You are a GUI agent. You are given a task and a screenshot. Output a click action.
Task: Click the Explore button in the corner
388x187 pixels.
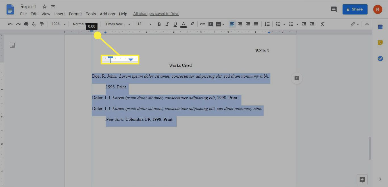(x=362, y=179)
